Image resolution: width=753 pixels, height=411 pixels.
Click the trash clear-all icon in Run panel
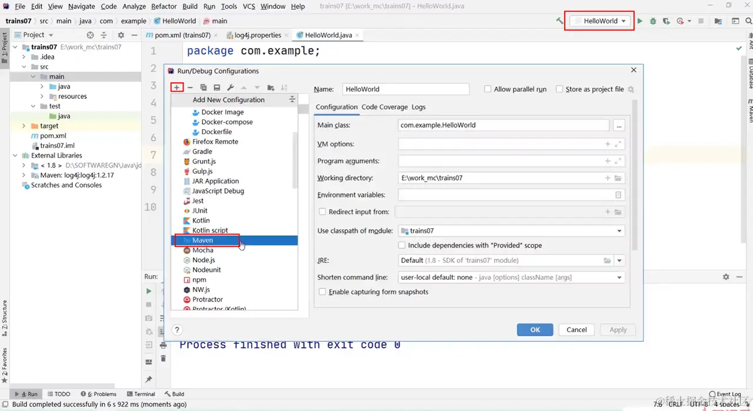pos(164,358)
